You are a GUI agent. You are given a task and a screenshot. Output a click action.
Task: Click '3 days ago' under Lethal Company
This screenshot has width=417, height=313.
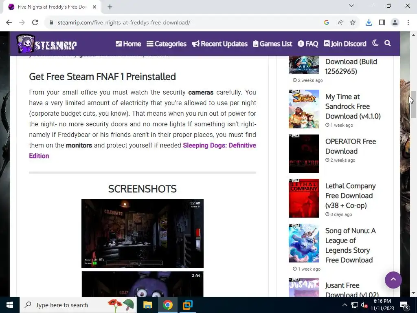pyautogui.click(x=339, y=214)
